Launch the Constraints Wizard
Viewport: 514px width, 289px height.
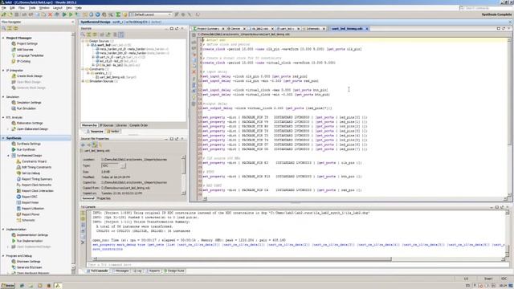34,161
